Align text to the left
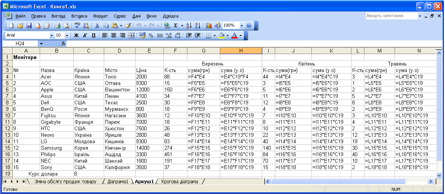Viewport: 445px width, 195px height. (x=105, y=35)
